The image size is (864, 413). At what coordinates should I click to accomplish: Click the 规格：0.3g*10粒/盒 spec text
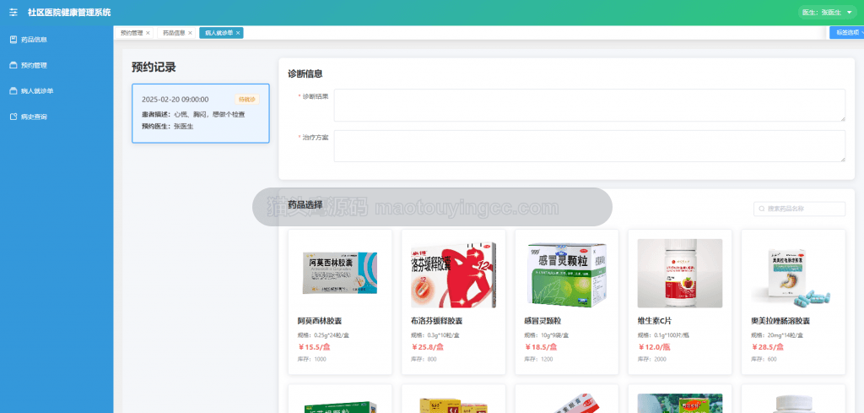435,335
